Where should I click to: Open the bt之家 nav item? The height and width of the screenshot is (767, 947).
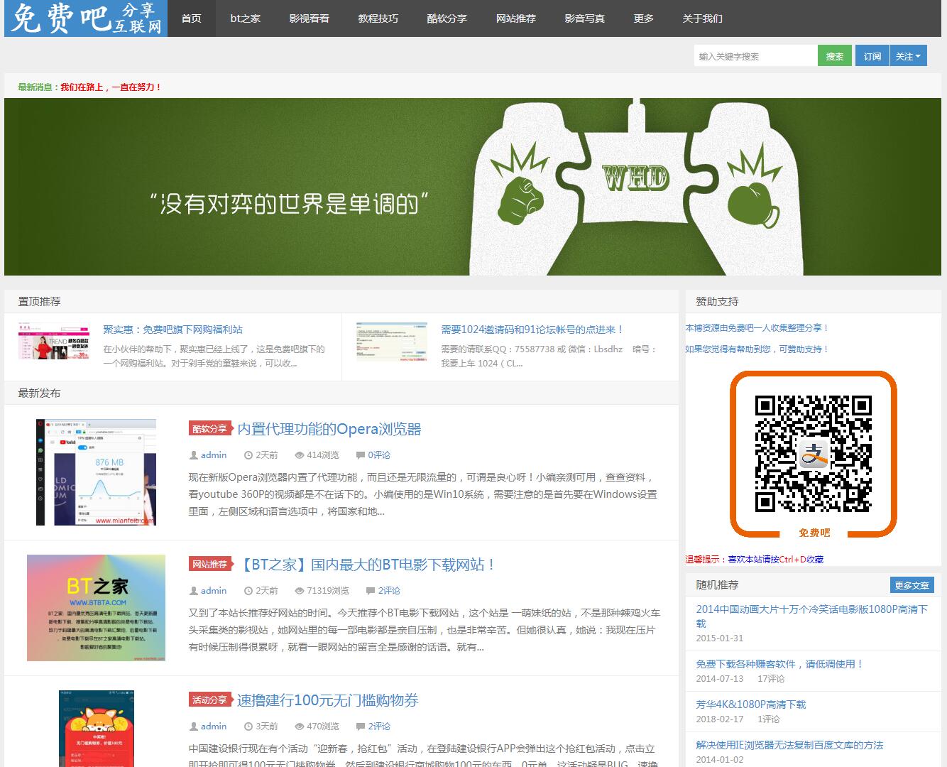246,18
